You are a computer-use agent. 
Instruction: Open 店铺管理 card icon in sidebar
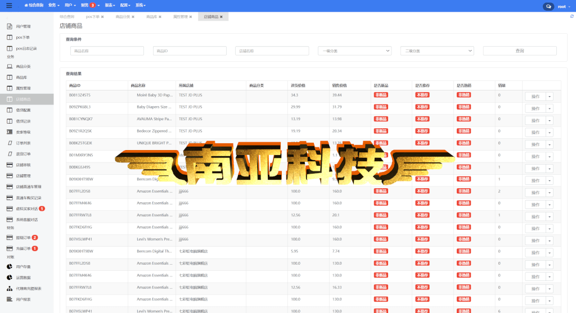click(x=10, y=176)
